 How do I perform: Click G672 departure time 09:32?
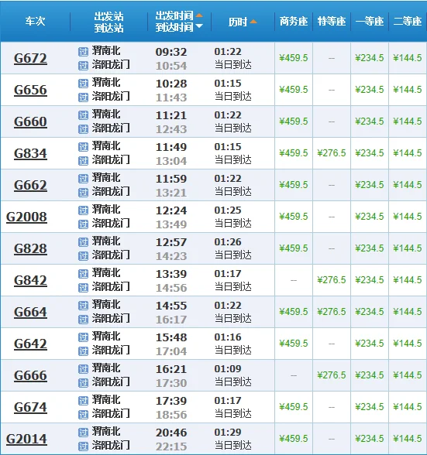171,52
